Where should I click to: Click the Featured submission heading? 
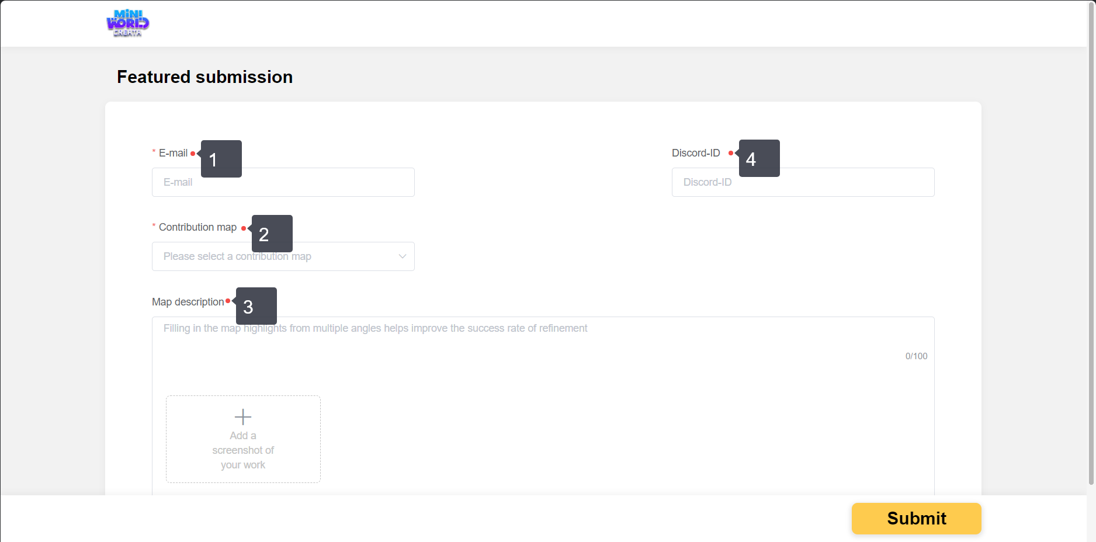205,77
